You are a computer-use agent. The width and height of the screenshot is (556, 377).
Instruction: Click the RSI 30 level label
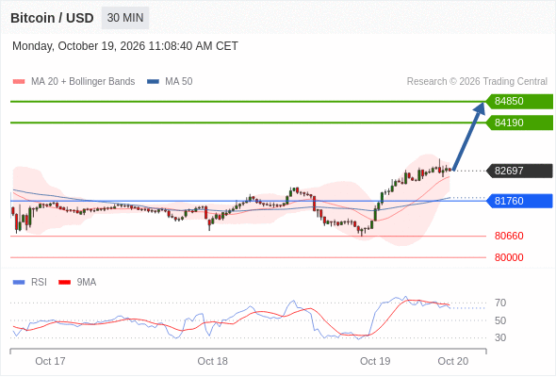pos(500,337)
